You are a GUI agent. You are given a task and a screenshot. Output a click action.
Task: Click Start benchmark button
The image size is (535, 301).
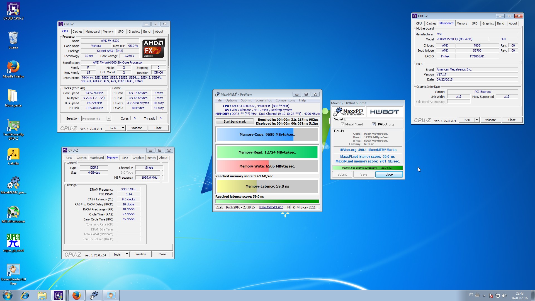point(234,122)
